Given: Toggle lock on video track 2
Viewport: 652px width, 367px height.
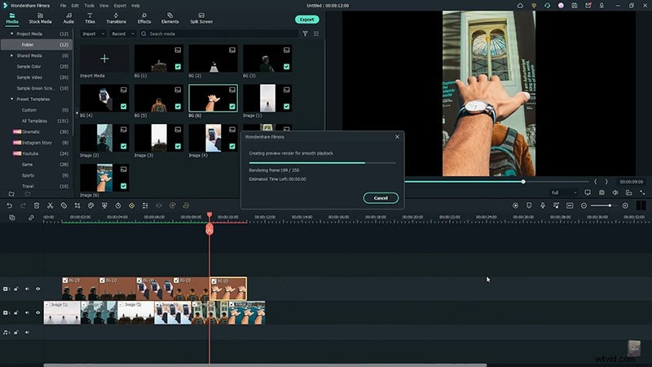Looking at the screenshot, I should tap(16, 289).
